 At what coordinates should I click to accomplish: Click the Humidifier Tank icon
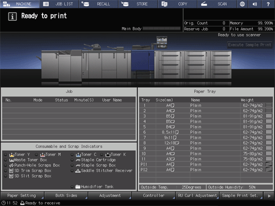78,186
